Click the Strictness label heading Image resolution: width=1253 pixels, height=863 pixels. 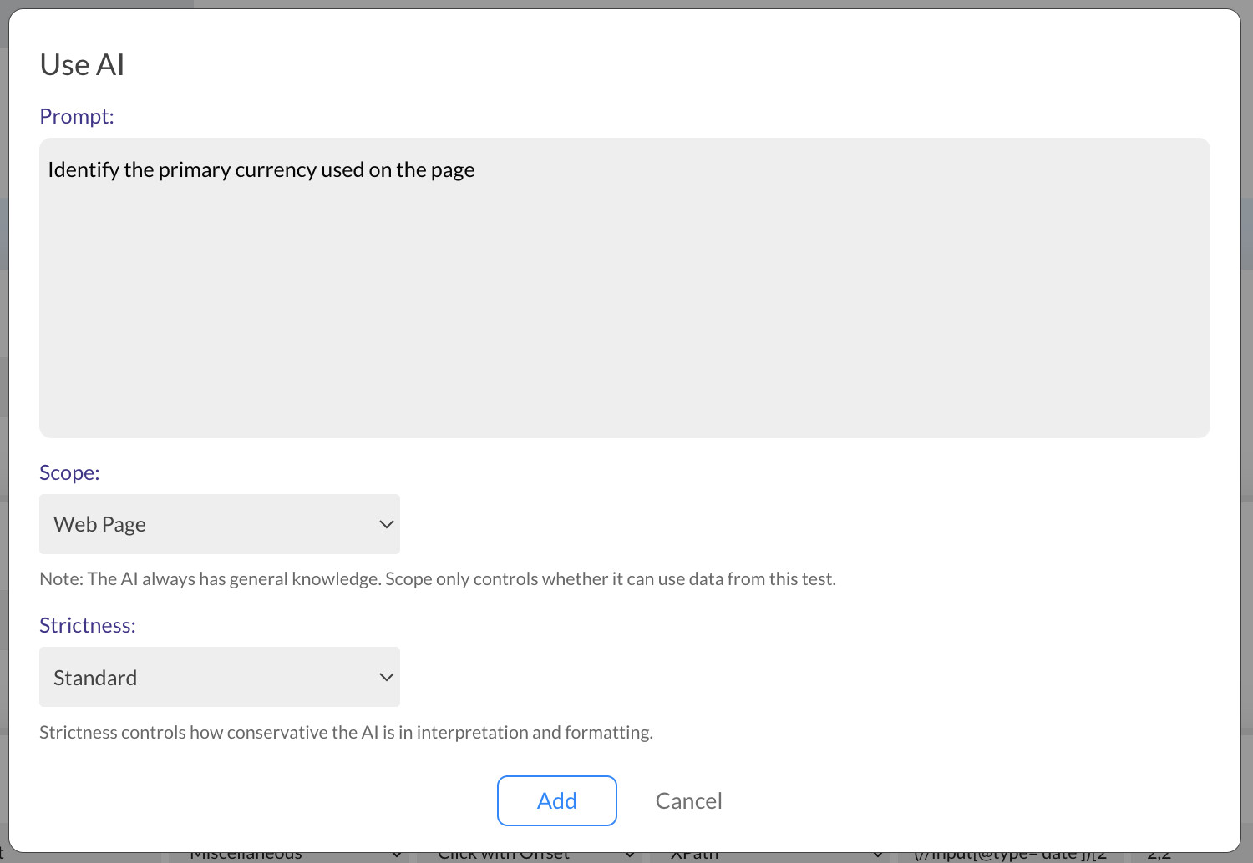[87, 624]
